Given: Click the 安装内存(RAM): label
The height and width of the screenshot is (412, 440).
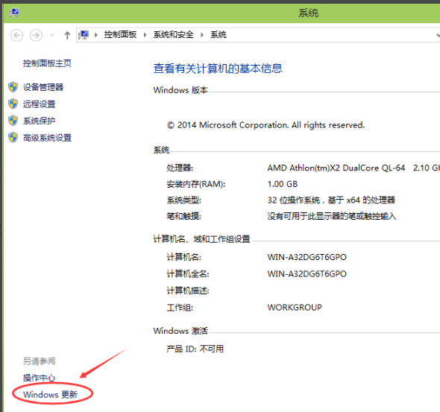Looking at the screenshot, I should click(196, 184).
